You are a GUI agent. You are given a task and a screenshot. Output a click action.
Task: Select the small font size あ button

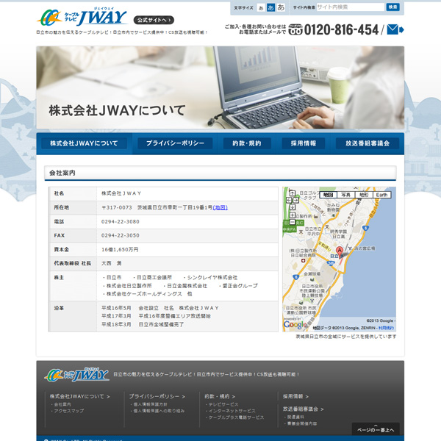point(261,8)
